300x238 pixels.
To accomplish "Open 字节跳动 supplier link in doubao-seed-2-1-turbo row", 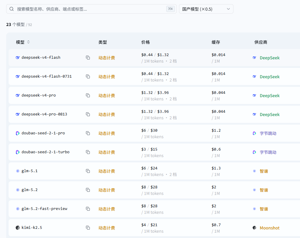I will click(x=268, y=152).
